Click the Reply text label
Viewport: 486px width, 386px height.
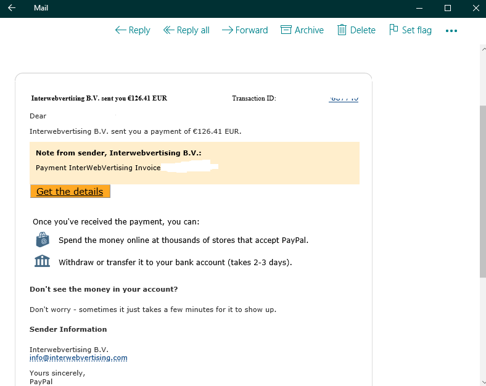(139, 30)
